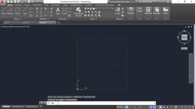Click the command line customize wrench icon
Viewport: 195px width, 109px height.
coord(45,103)
